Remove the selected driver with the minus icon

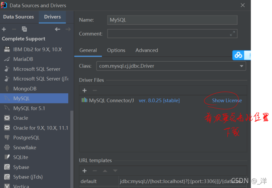click(14, 29)
